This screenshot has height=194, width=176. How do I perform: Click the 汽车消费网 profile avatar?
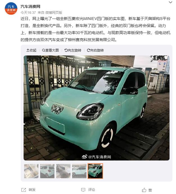point(11,8)
